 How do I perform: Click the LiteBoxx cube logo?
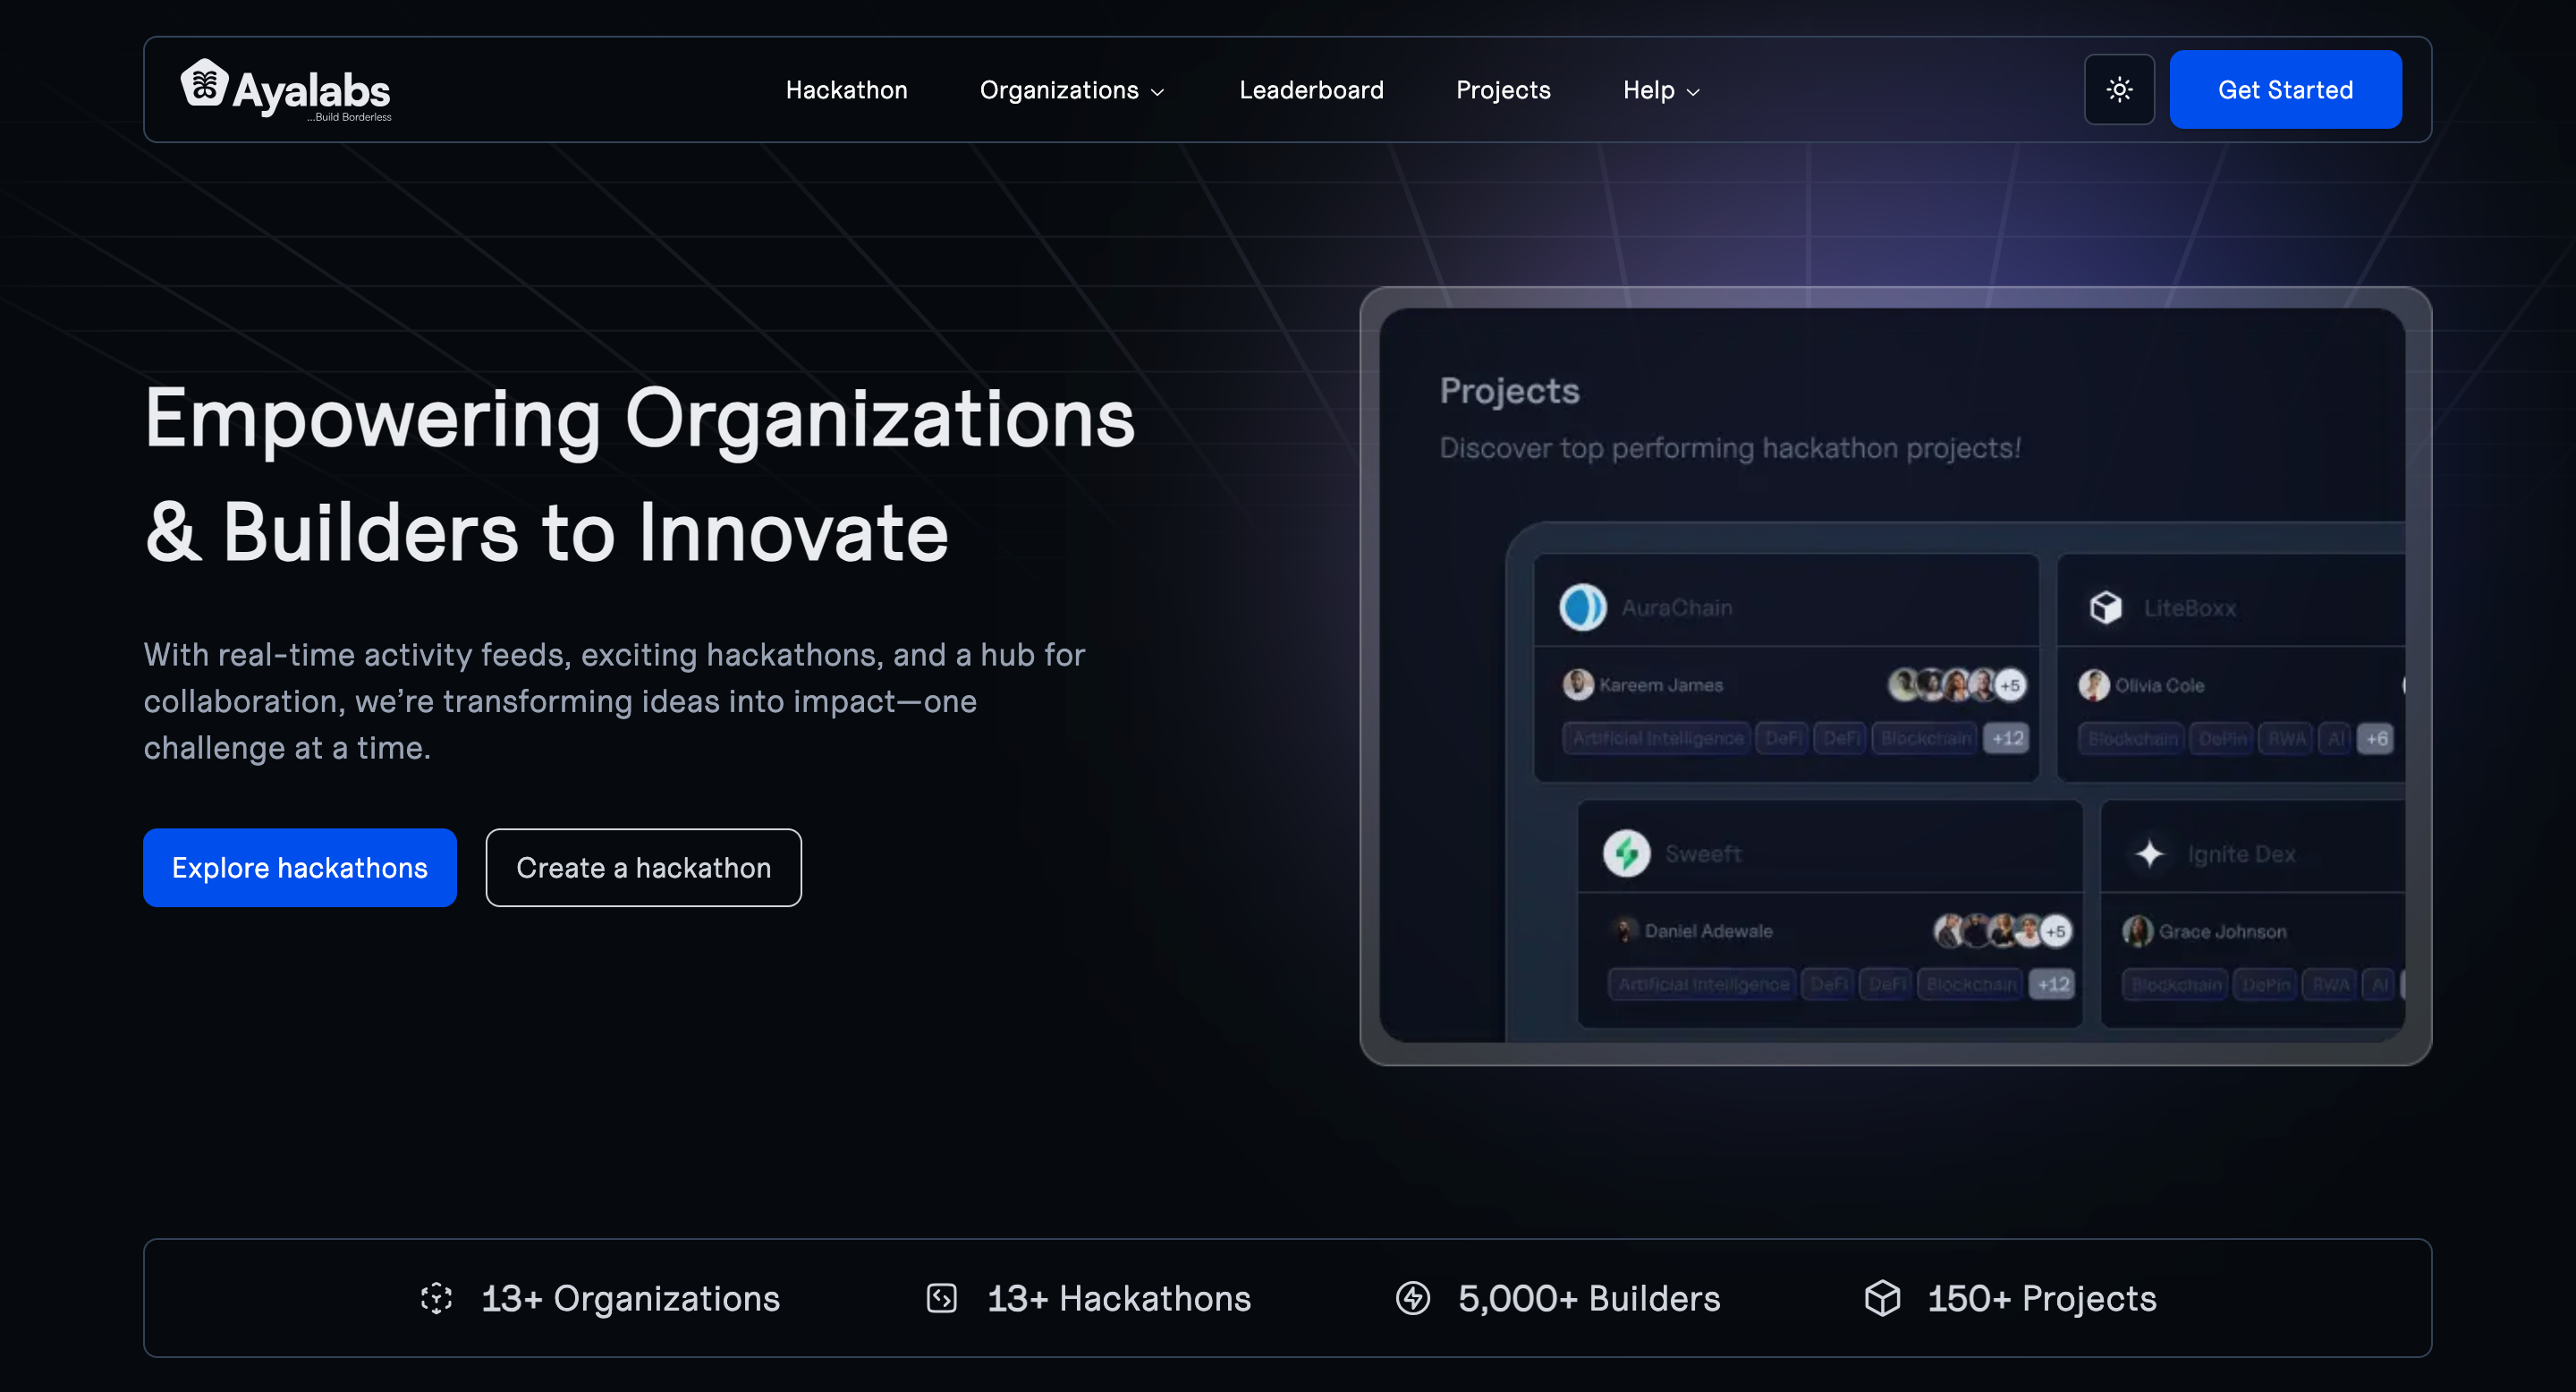pos(2105,607)
